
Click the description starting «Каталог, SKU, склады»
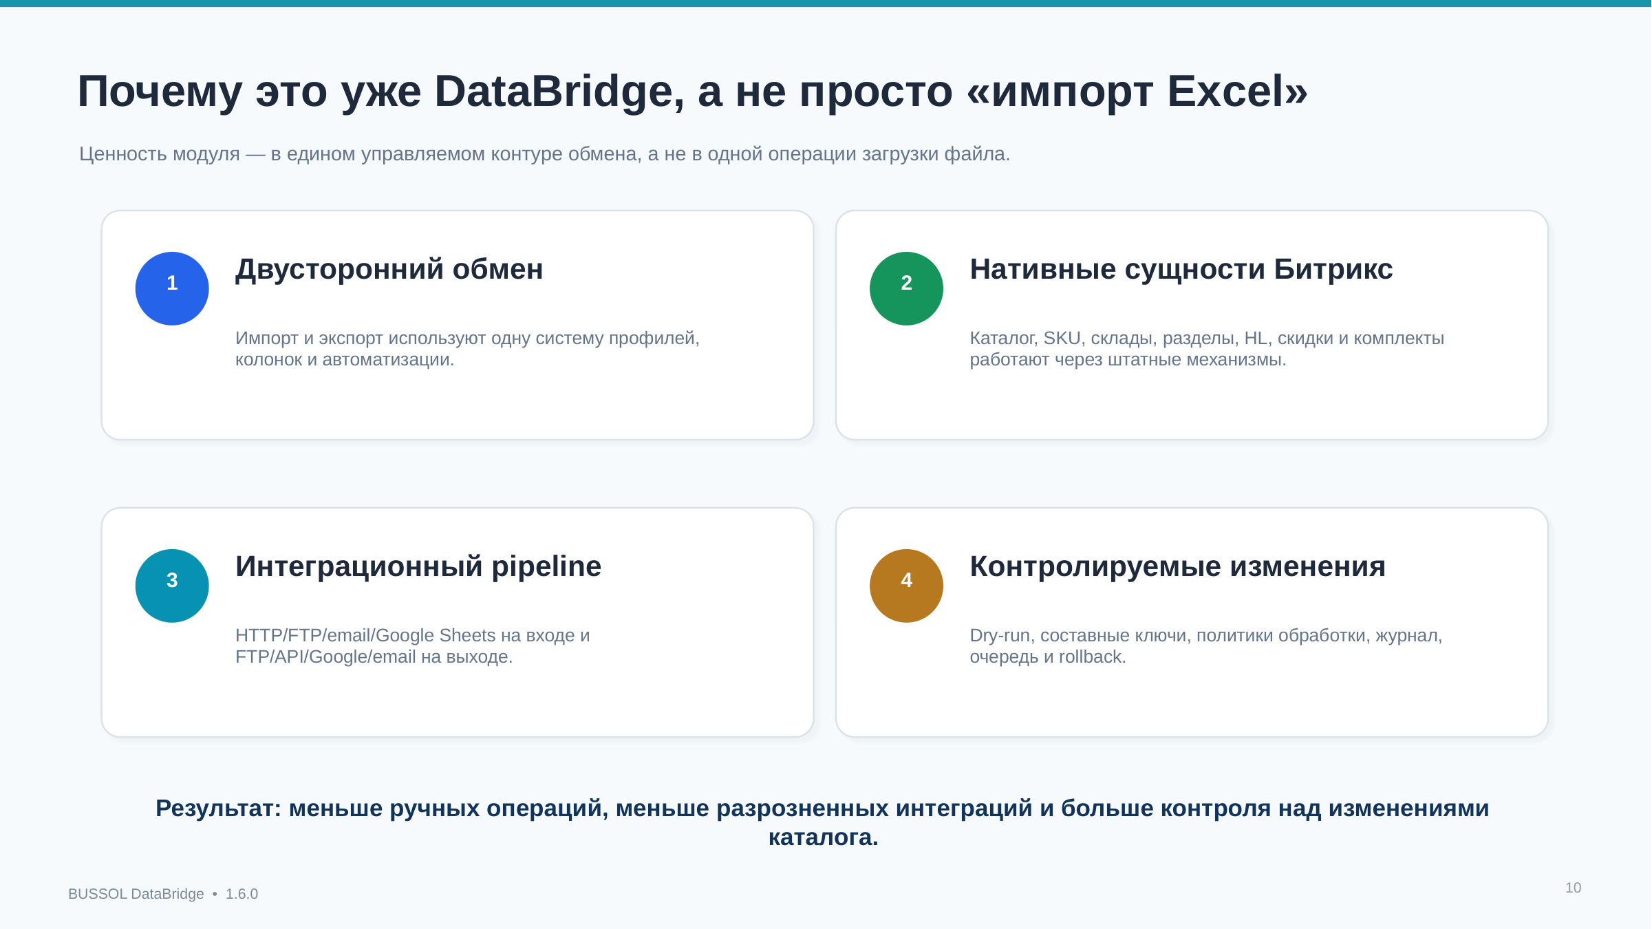point(1207,349)
